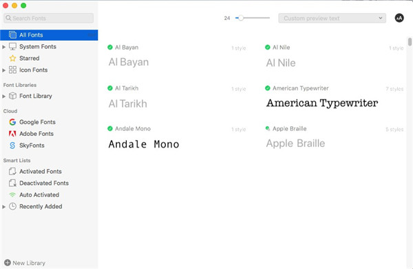Click the Google Fonts logo icon
413x269 pixels.
(12, 122)
